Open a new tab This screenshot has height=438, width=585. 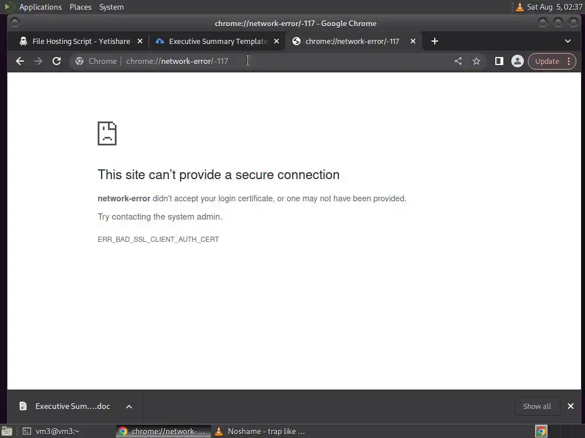pos(435,41)
